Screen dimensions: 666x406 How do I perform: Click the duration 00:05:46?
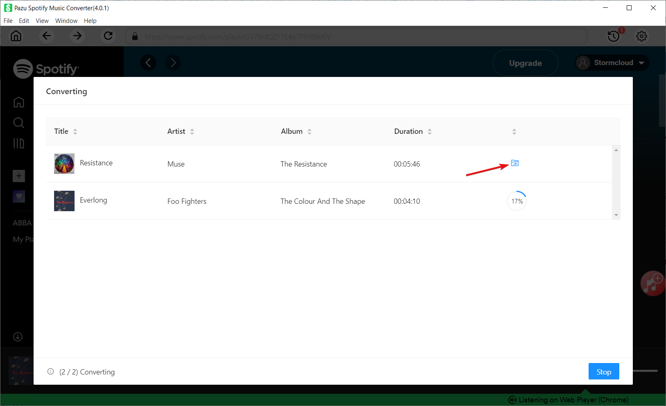407,164
